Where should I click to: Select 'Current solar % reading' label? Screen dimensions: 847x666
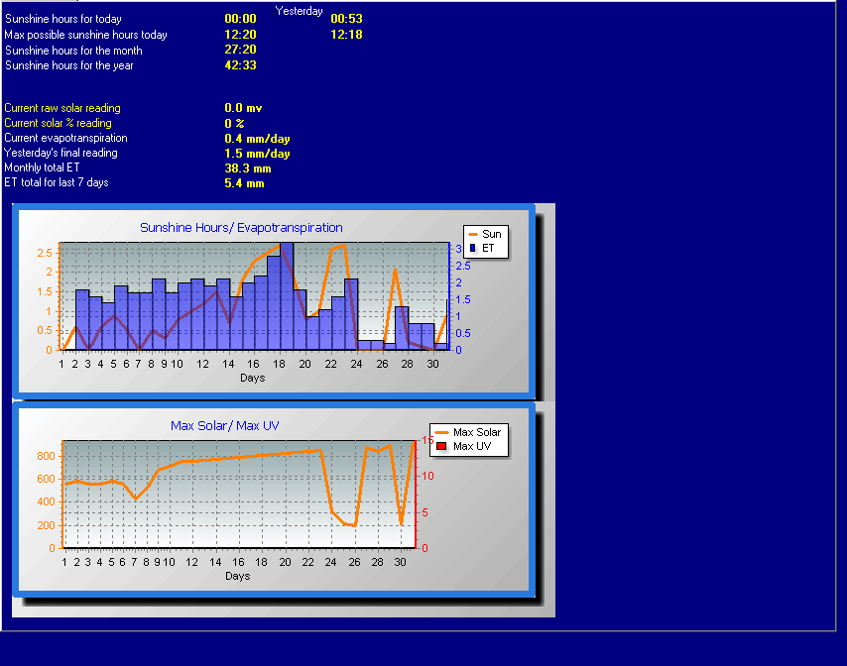pos(58,123)
